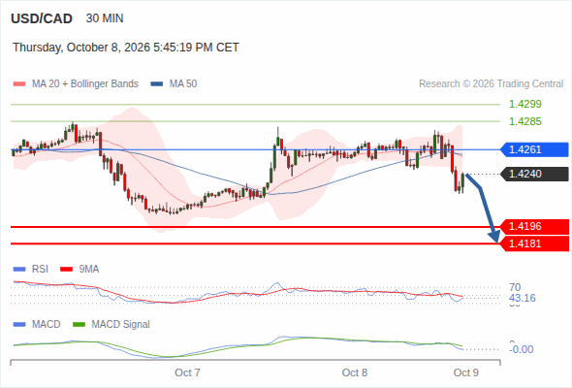Click the Oct 7 date axis label
The height and width of the screenshot is (388, 572).
(187, 372)
